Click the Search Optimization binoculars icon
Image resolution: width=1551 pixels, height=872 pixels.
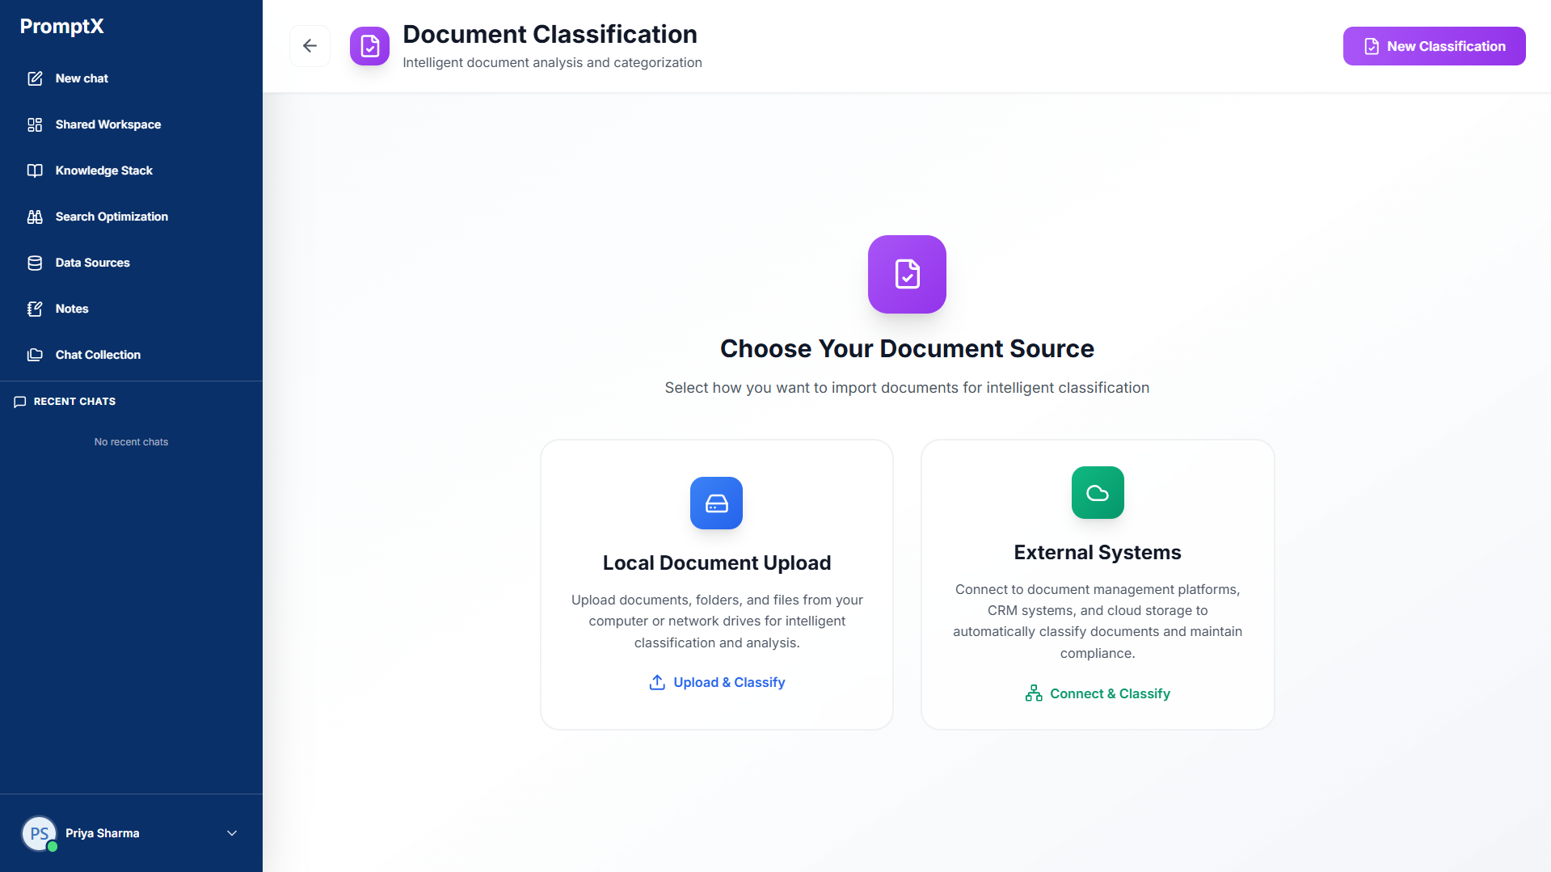(35, 217)
